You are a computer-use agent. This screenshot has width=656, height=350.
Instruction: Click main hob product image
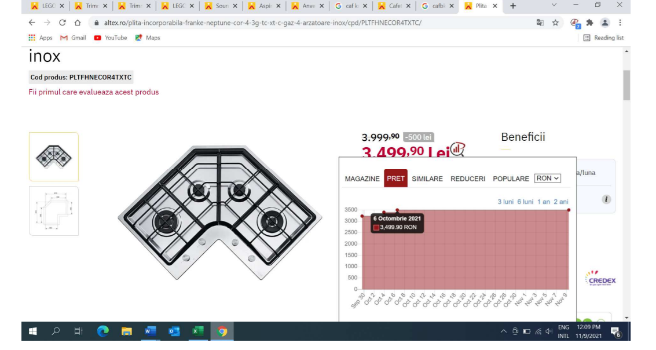point(219,212)
